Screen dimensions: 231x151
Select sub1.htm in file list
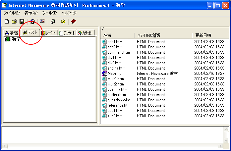coord(115,111)
